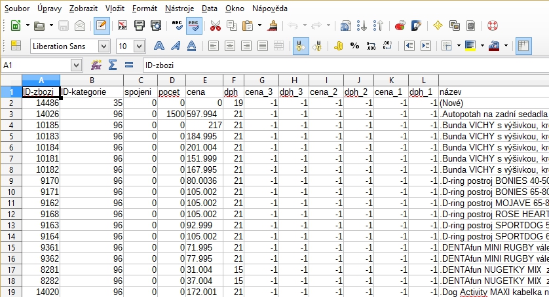Image resolution: width=549 pixels, height=297 pixels.
Task: Cut selection with the scissors icon
Action: point(215,26)
